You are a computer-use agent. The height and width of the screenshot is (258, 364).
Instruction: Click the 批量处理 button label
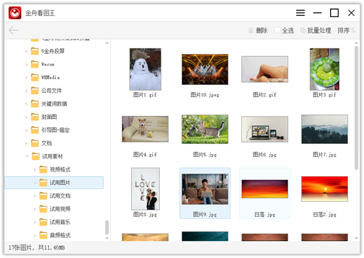[x=319, y=30]
